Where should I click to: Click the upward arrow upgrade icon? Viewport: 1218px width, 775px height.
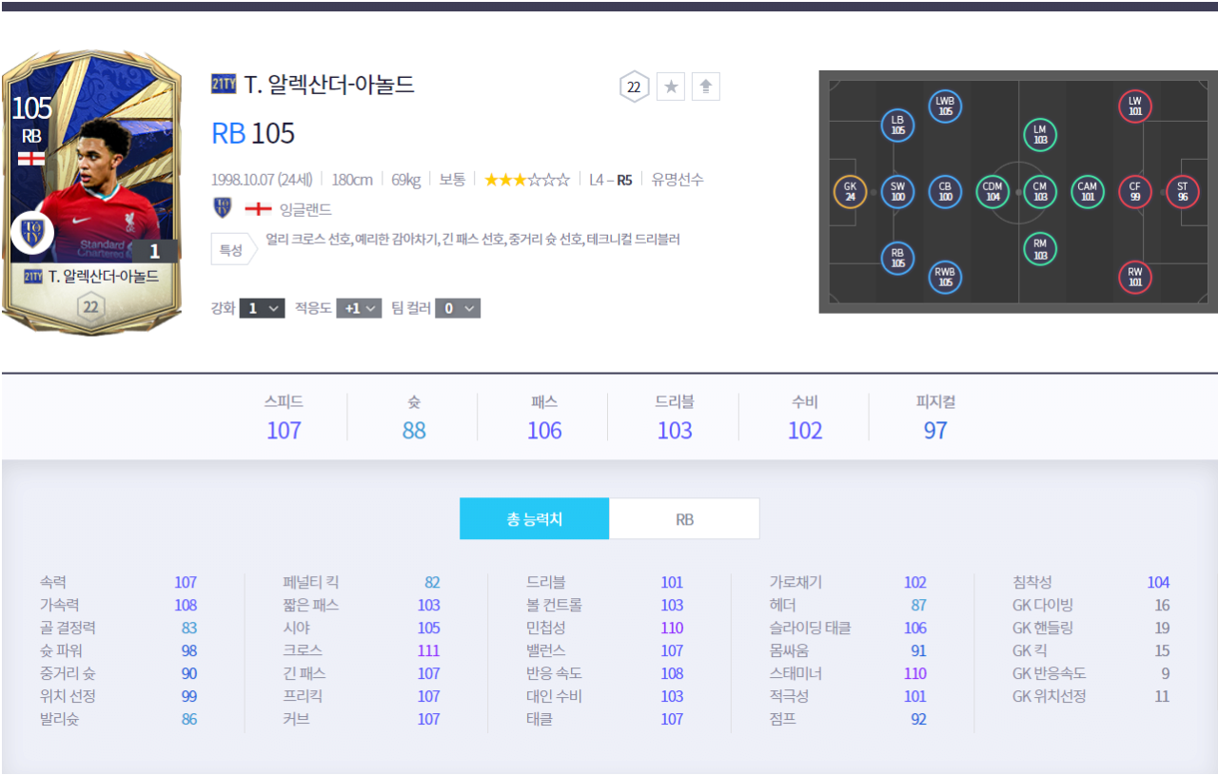(x=705, y=87)
